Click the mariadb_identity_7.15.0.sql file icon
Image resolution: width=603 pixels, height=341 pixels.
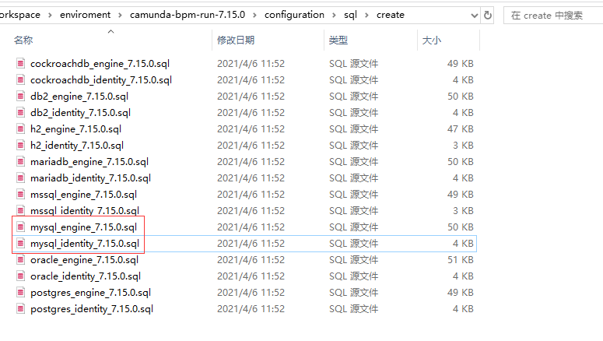pyautogui.click(x=21, y=178)
